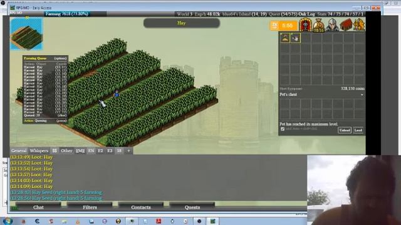Switch to Whispers chat tab
401x225 pixels.
tap(39, 151)
